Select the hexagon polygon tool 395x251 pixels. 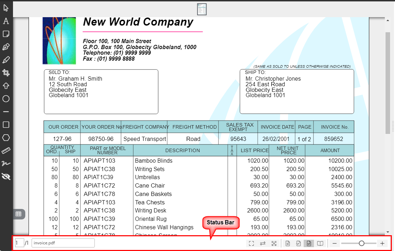point(6,138)
